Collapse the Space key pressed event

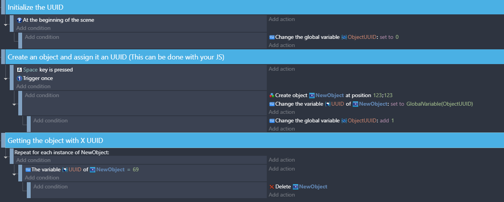tap(5, 78)
